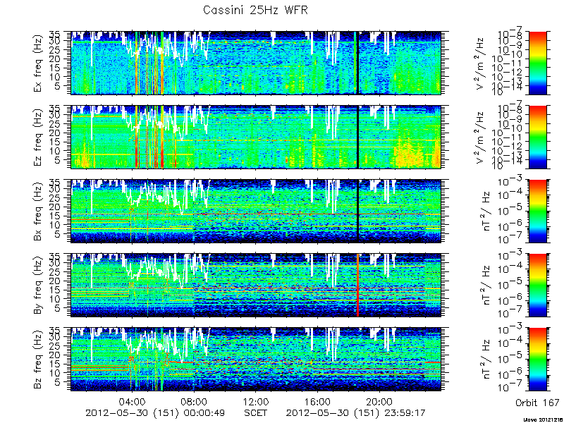Click the Bz panel color scale bar
564x423 pixels.
[x=537, y=360]
